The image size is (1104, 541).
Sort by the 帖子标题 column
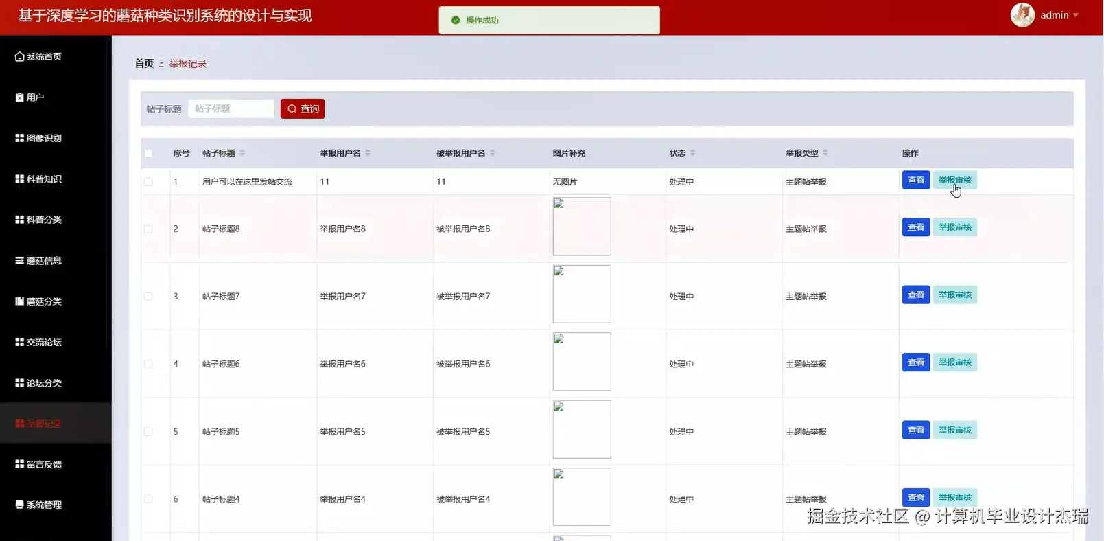pos(242,153)
